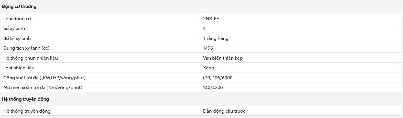This screenshot has width=403, height=118.
Task: Click the "Dẫn động cầu trước" value
Action: point(224,111)
